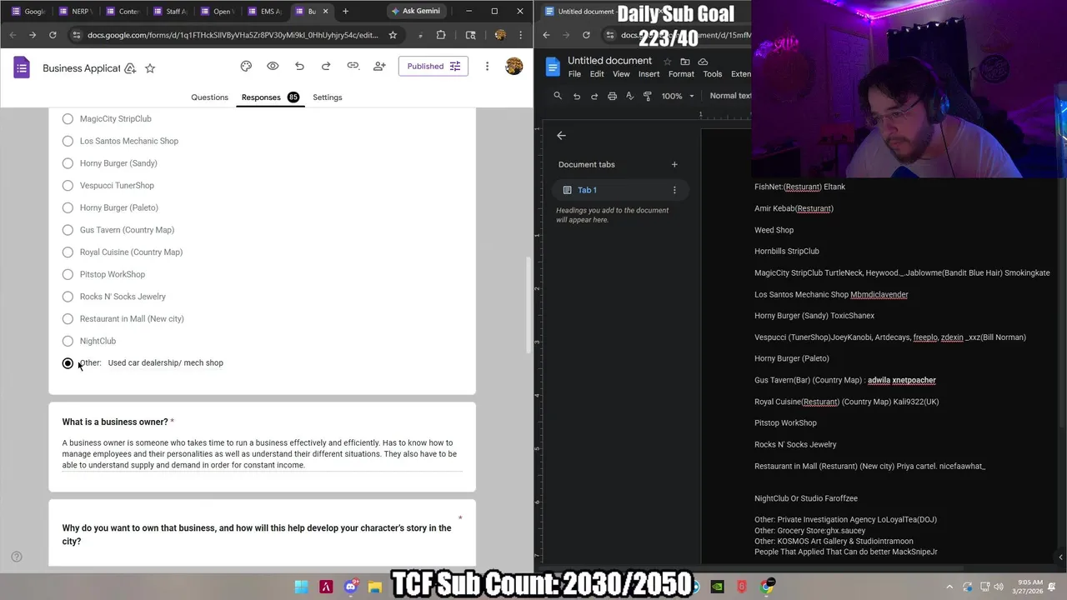This screenshot has height=600, width=1067.
Task: Print the Google Docs document
Action: pos(612,96)
